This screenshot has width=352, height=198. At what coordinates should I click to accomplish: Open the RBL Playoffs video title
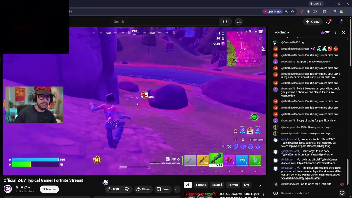tap(239, 195)
